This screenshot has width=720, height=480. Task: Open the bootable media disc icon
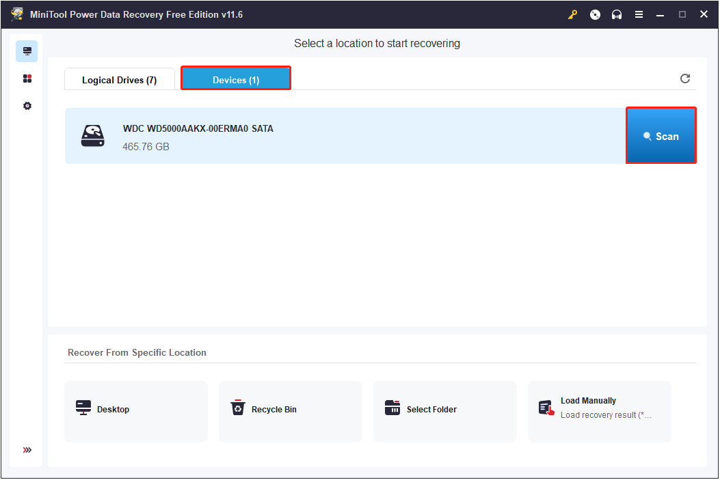click(595, 14)
